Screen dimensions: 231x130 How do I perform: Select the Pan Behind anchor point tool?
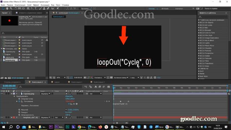tap(23, 9)
